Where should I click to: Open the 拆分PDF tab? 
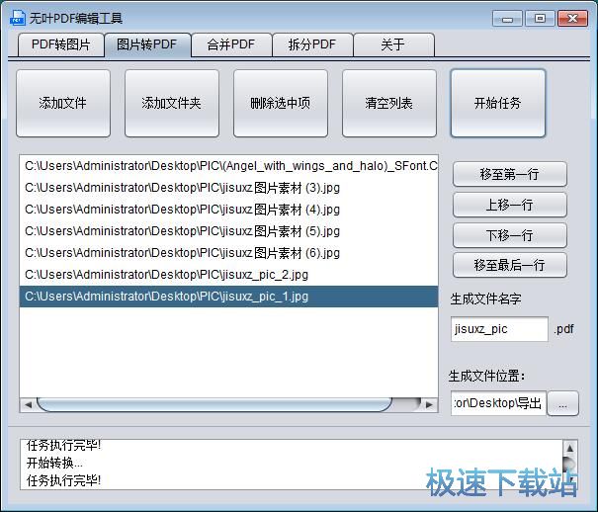tap(312, 45)
